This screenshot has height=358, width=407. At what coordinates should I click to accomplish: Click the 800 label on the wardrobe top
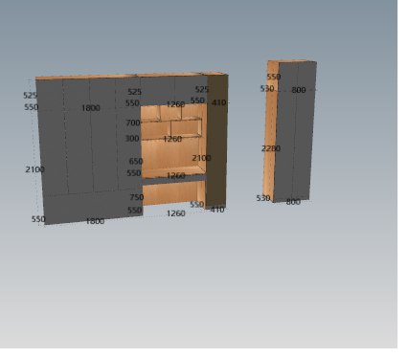299,90
